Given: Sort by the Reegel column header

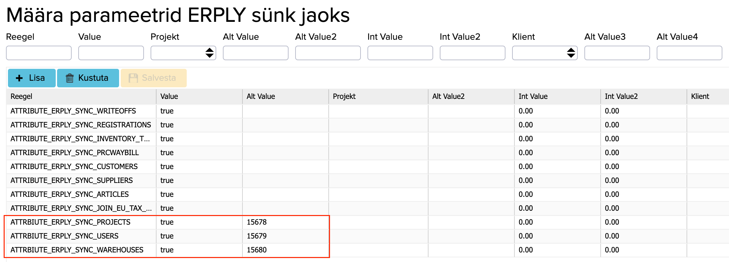Looking at the screenshot, I should tap(22, 97).
